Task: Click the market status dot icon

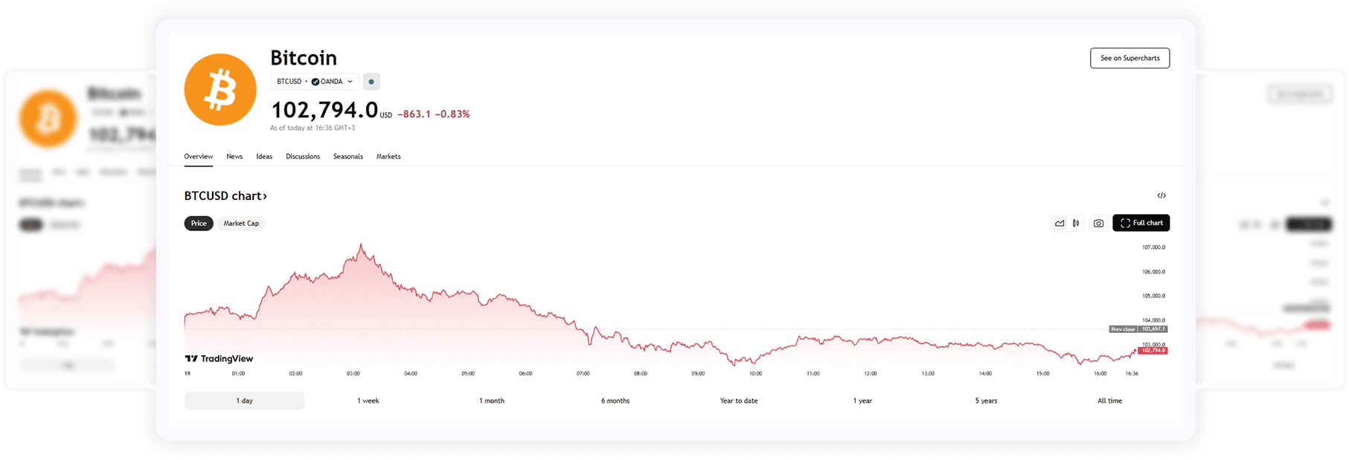Action: pyautogui.click(x=371, y=82)
